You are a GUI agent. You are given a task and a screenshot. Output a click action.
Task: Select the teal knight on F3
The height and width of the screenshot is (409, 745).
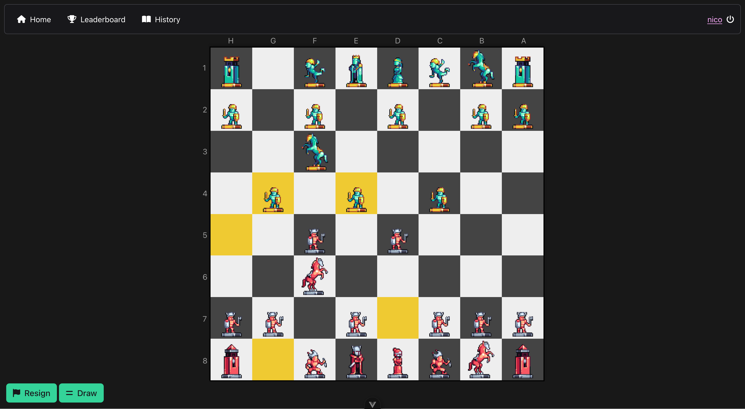(315, 152)
